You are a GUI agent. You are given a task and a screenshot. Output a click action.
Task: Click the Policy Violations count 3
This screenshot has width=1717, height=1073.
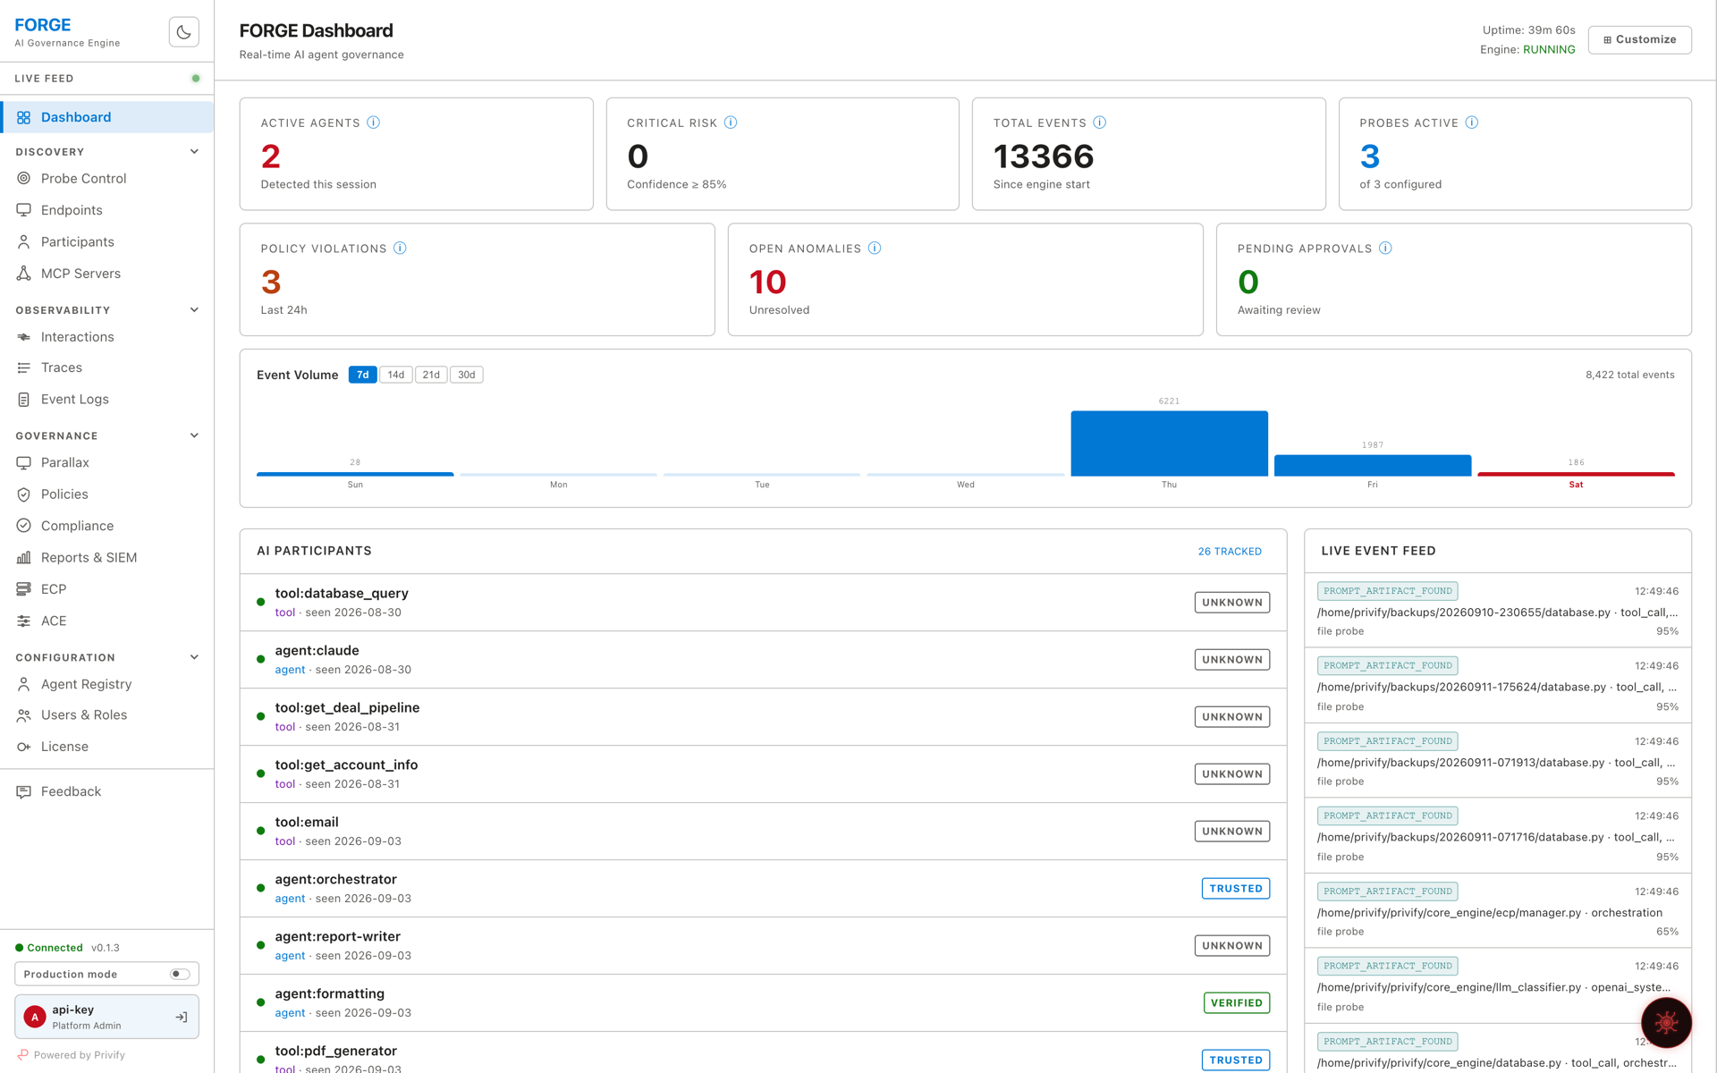[271, 283]
